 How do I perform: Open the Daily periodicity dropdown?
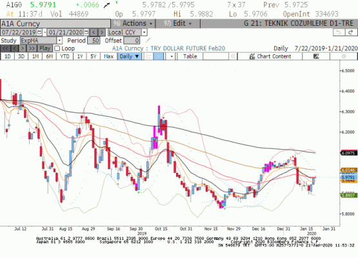click(x=130, y=56)
